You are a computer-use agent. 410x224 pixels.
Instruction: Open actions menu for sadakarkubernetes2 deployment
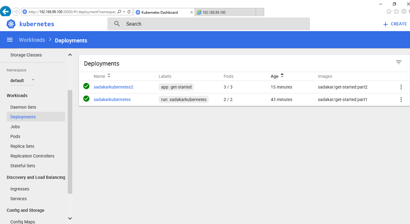401,87
